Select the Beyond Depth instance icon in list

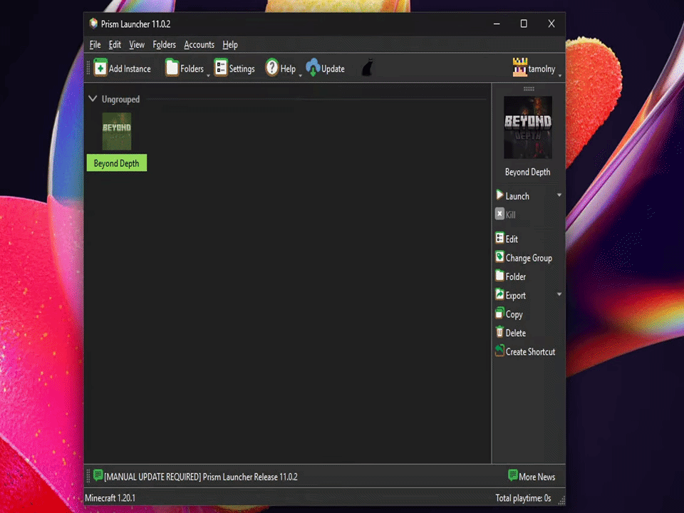116,131
